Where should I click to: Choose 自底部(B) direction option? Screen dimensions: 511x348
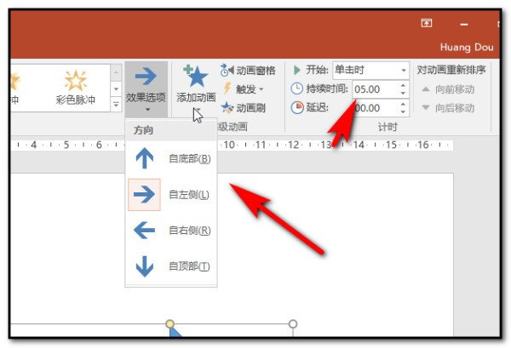coord(171,159)
